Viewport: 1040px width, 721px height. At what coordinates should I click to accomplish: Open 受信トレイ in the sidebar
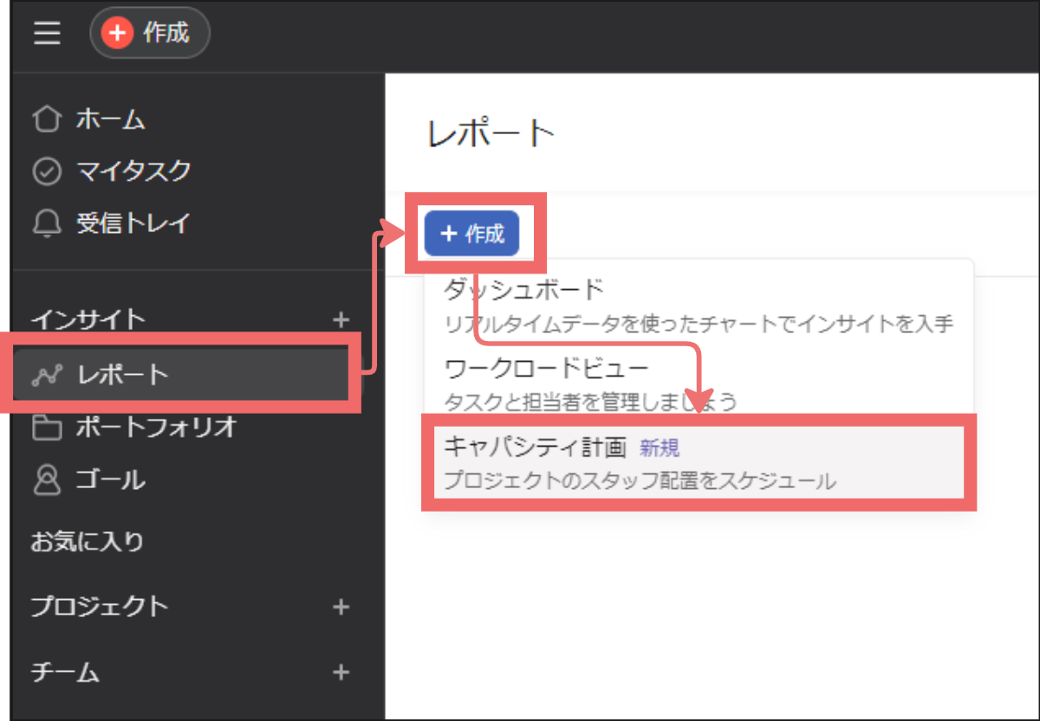[x=133, y=223]
